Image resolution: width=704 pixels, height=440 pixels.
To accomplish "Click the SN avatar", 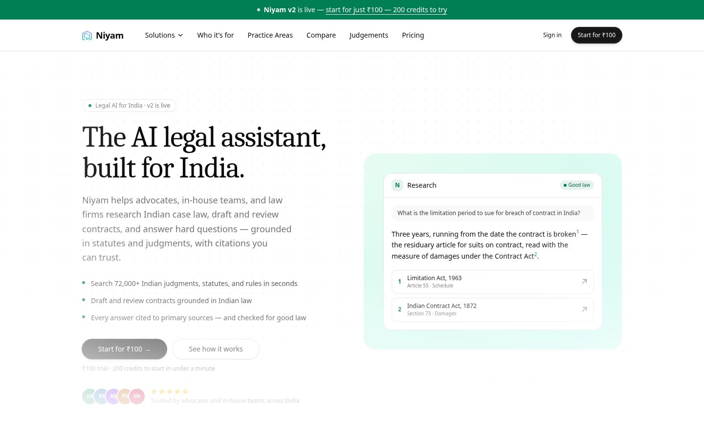I will coord(137,396).
